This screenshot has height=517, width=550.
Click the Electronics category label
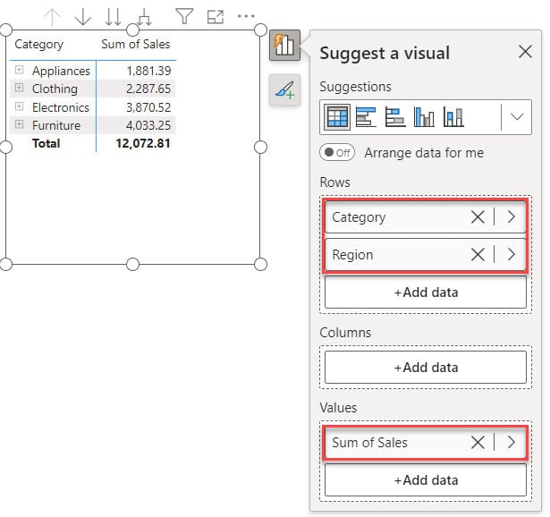(61, 107)
